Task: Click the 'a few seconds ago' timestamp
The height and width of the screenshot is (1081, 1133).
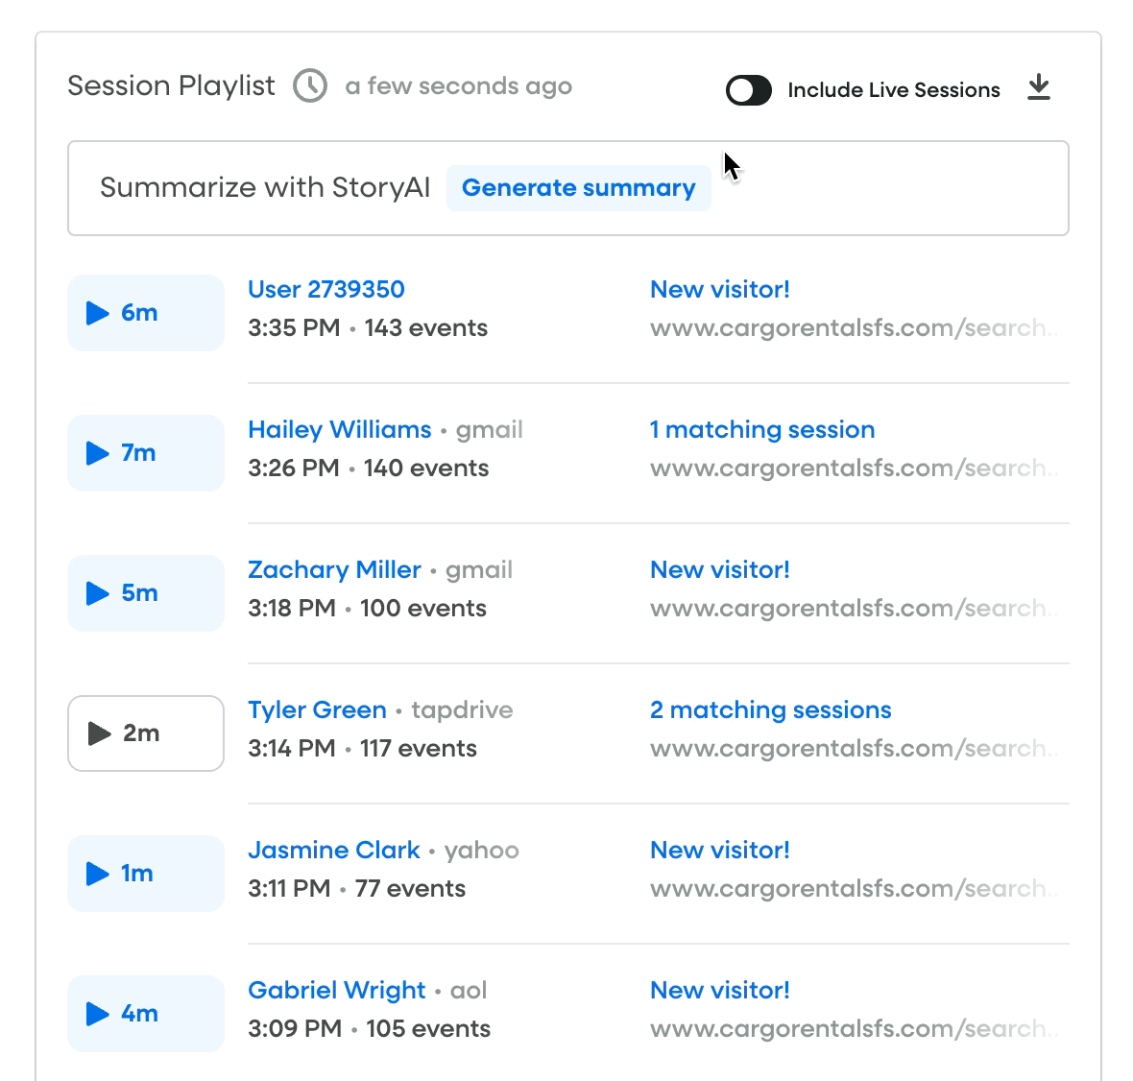Action: tap(459, 86)
